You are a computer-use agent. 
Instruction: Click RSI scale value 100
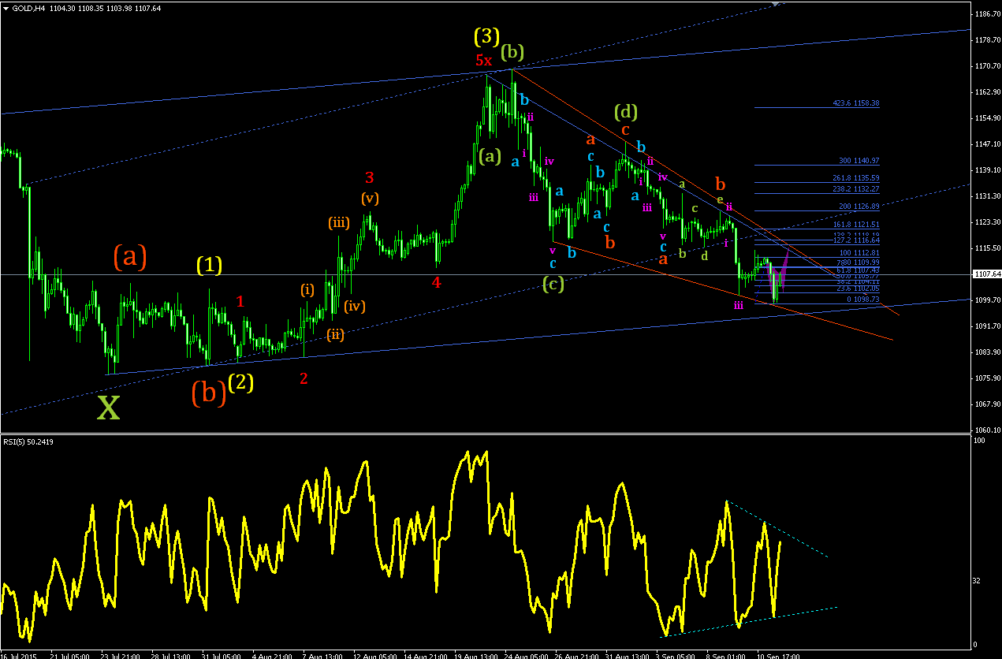[981, 441]
